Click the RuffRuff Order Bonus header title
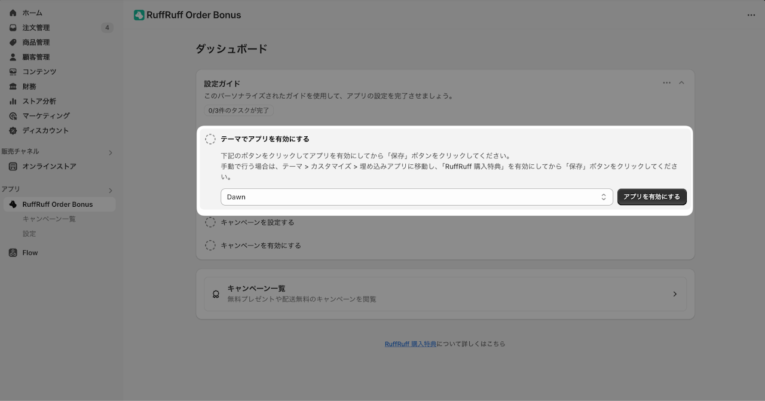Screen dimensions: 765x401 [194, 15]
